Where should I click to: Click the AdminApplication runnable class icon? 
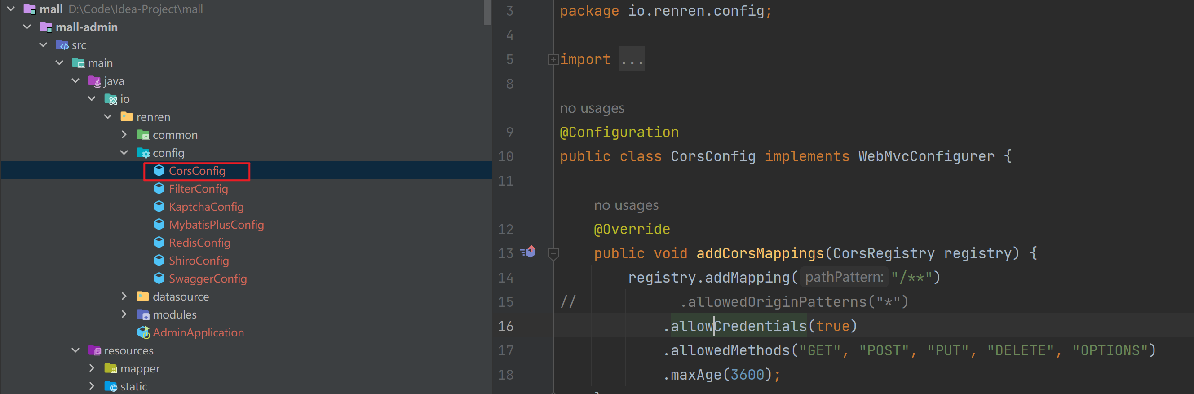(x=144, y=332)
